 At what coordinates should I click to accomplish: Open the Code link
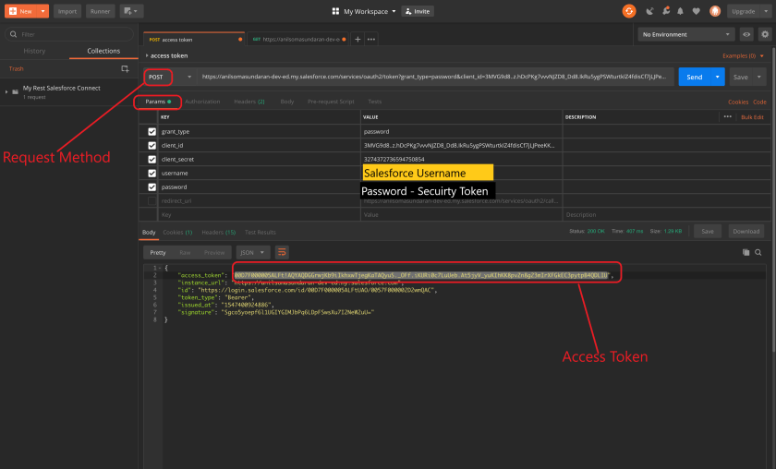759,102
